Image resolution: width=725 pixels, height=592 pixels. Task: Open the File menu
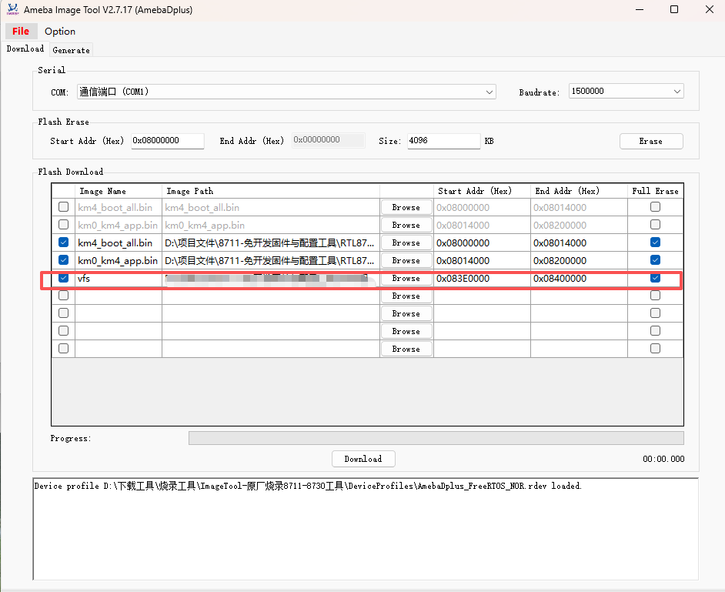(21, 31)
